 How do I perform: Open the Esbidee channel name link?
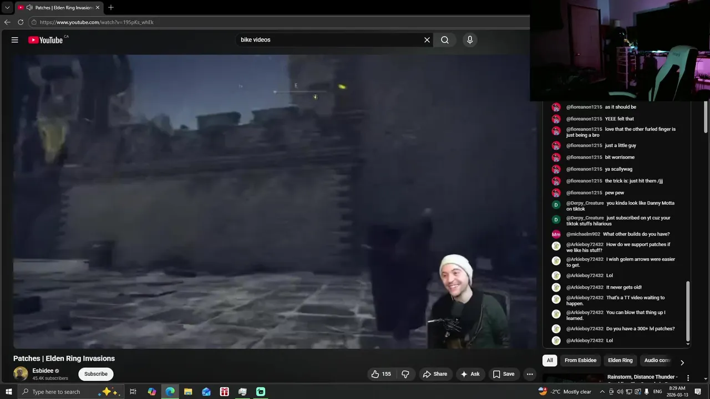43,371
